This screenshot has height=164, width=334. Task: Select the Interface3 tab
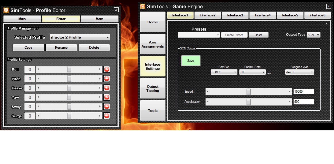pos(235,15)
